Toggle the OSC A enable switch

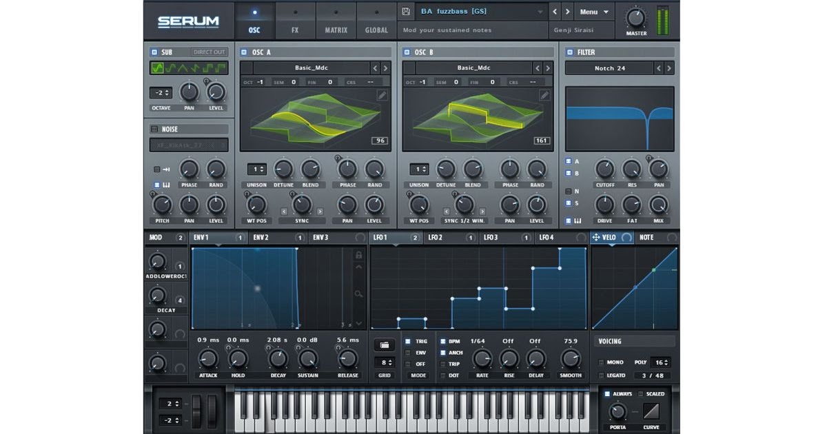coord(244,52)
